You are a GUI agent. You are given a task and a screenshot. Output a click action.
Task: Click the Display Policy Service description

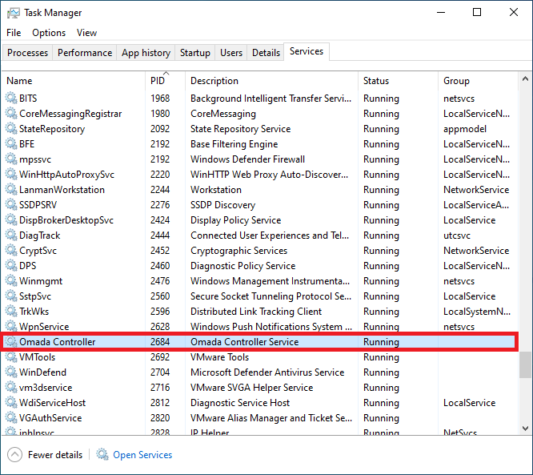235,220
